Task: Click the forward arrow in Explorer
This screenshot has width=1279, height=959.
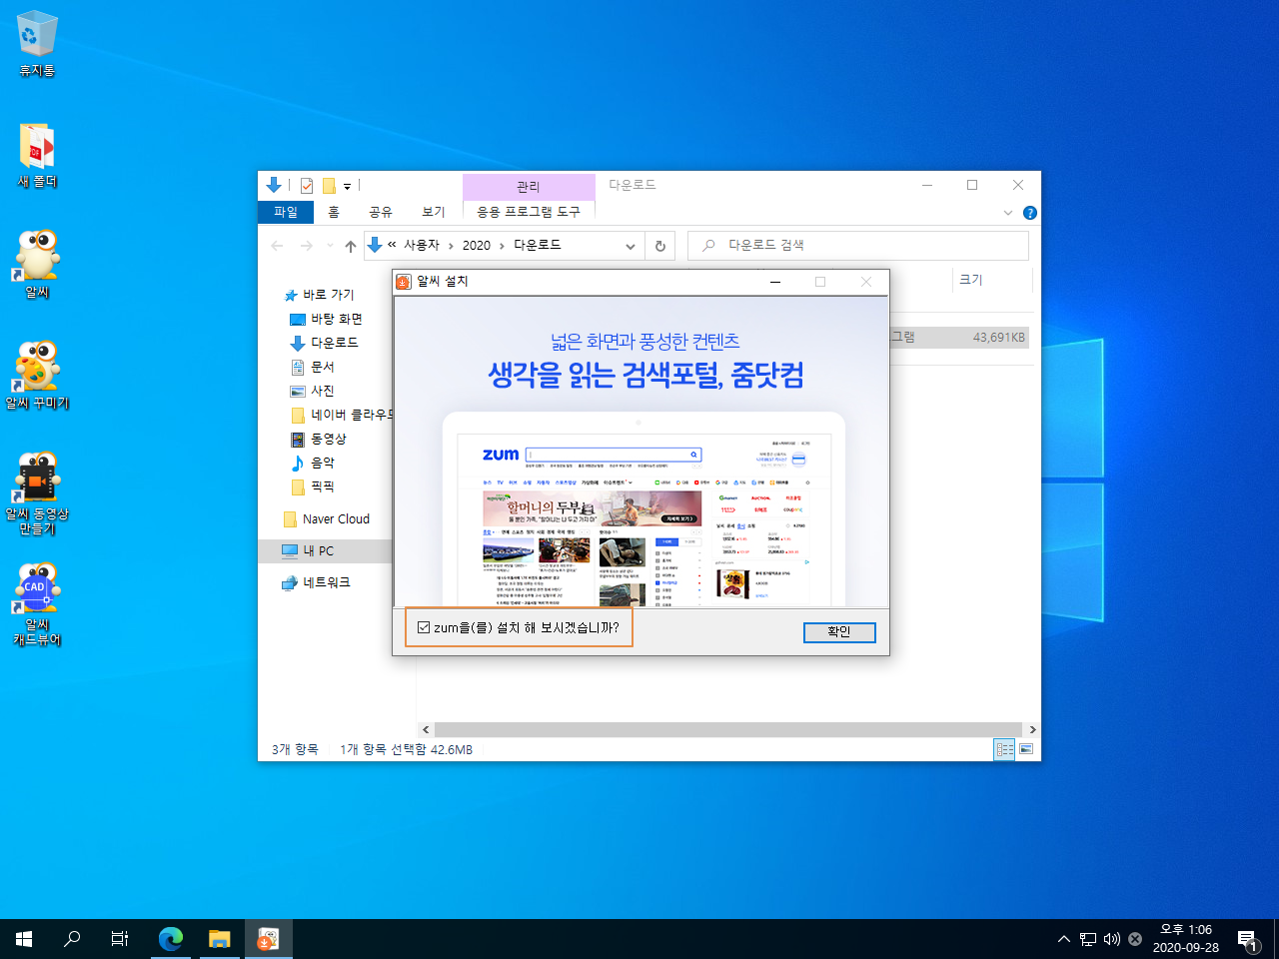Action: (x=307, y=245)
